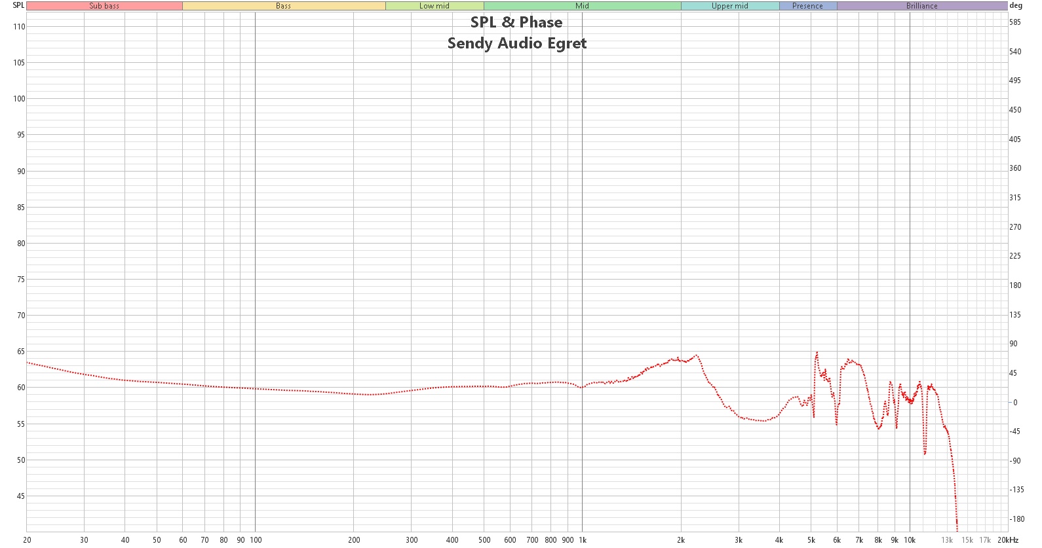Select the -45 phase axis value
The image size is (1042, 548).
click(x=1015, y=431)
